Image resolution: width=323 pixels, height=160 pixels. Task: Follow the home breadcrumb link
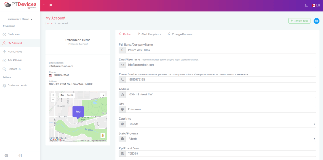click(x=49, y=23)
